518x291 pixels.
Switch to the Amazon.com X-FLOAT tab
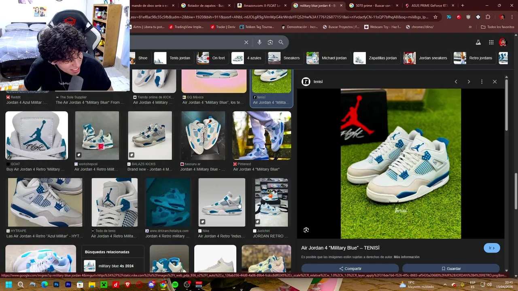[x=262, y=5]
